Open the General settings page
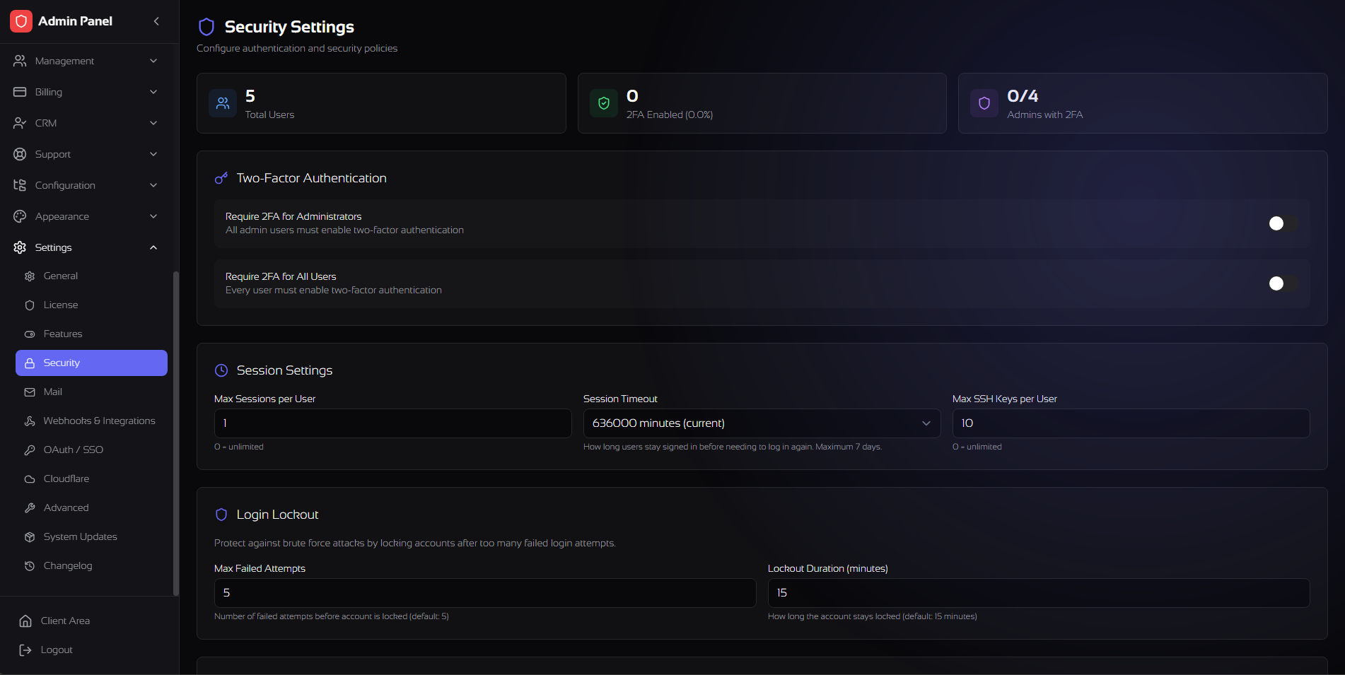The height and width of the screenshot is (675, 1345). tap(91, 276)
